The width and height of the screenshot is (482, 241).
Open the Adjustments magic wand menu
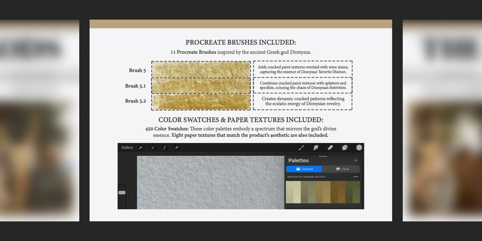coord(153,148)
